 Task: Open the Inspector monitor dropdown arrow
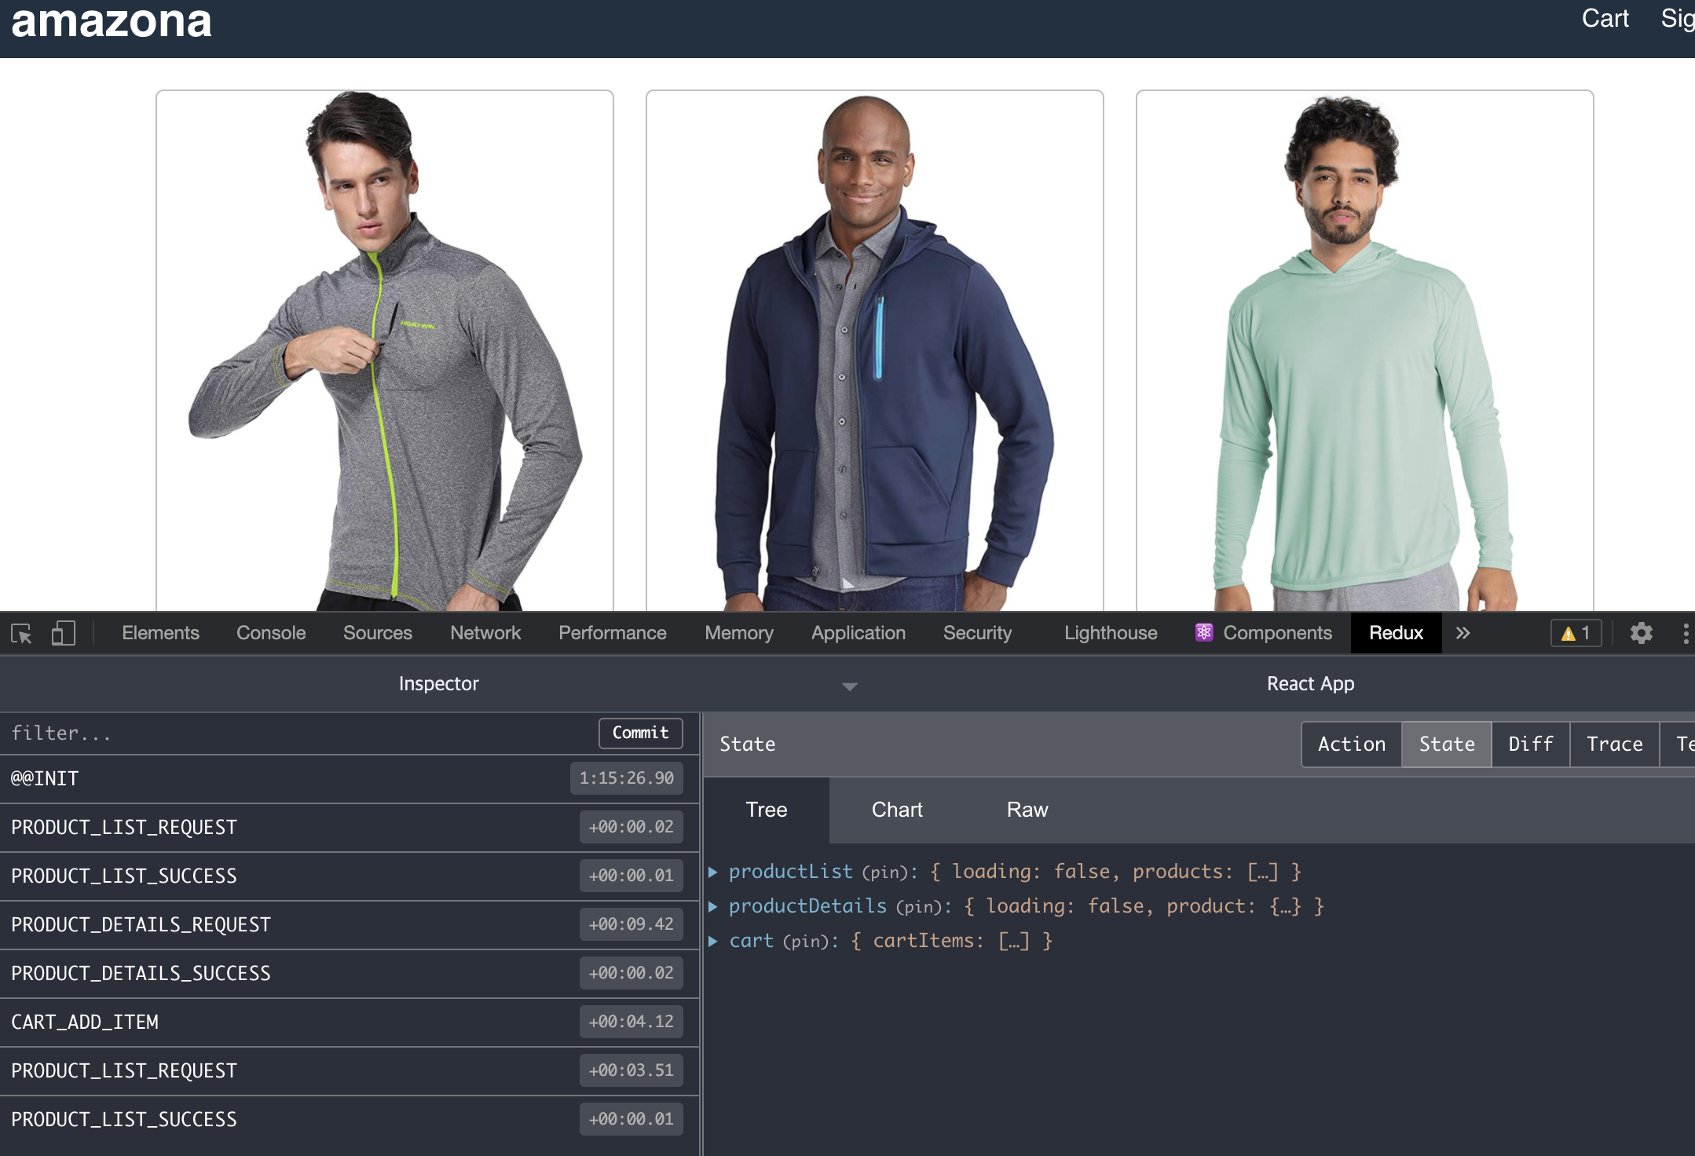click(849, 686)
